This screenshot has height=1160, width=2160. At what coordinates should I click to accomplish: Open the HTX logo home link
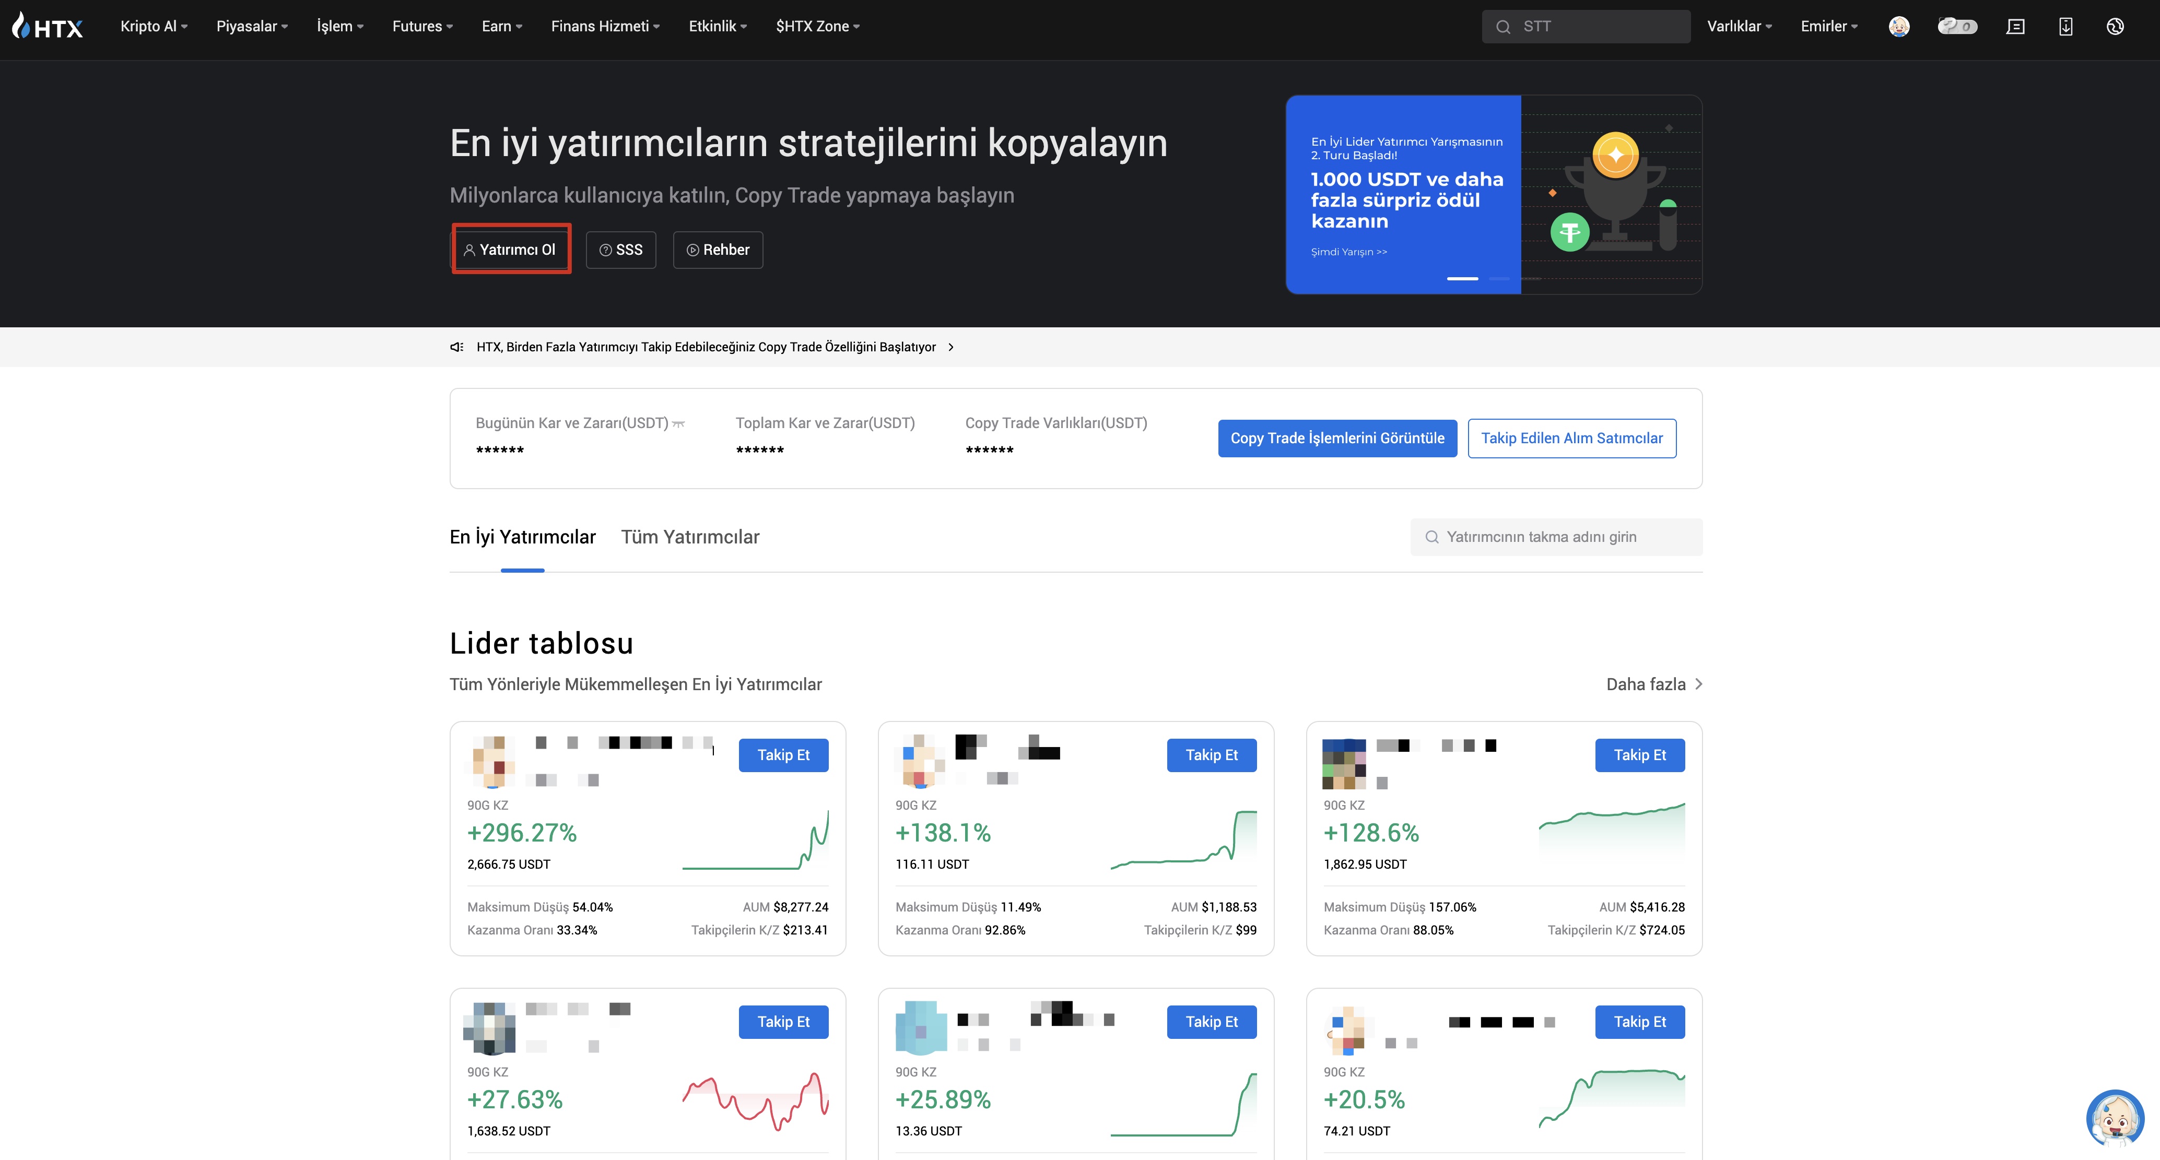[x=48, y=26]
